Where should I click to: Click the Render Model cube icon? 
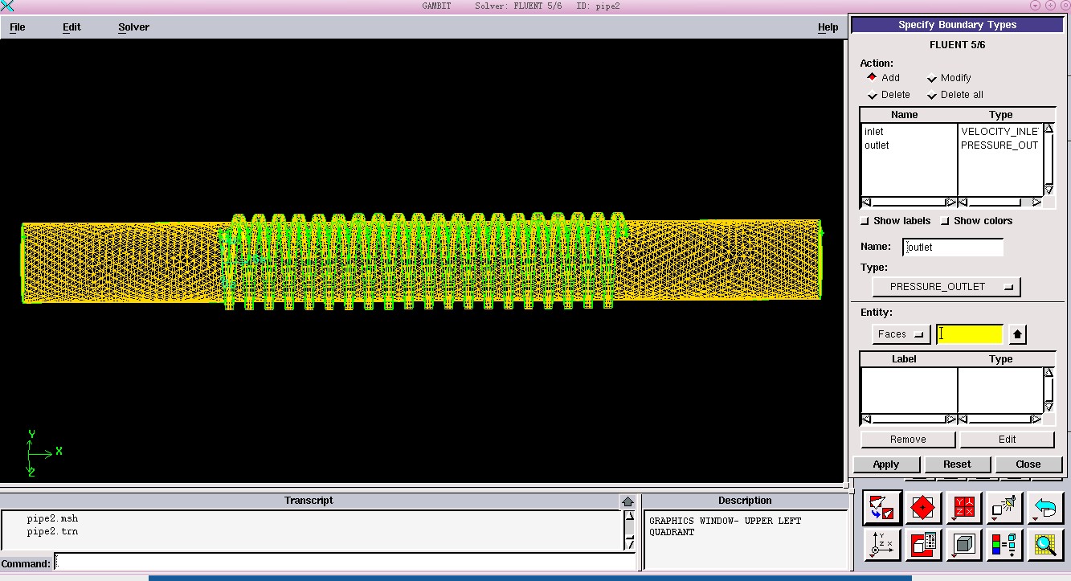(x=963, y=545)
